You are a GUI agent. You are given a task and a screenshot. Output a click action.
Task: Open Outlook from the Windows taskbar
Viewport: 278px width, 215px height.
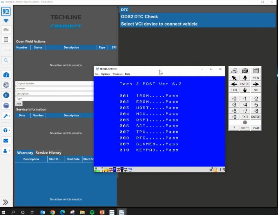[x=43, y=212]
